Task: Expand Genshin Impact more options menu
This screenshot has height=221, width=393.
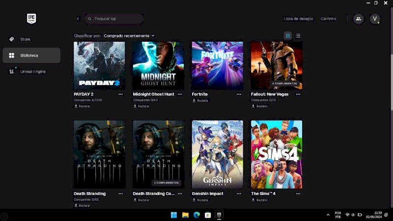Action: (x=239, y=194)
